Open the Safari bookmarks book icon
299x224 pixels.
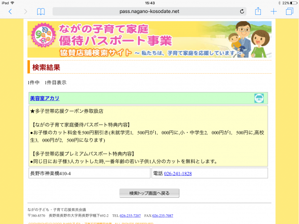point(41,11)
